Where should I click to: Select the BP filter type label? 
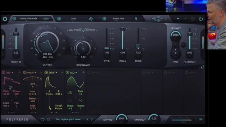pos(113,39)
